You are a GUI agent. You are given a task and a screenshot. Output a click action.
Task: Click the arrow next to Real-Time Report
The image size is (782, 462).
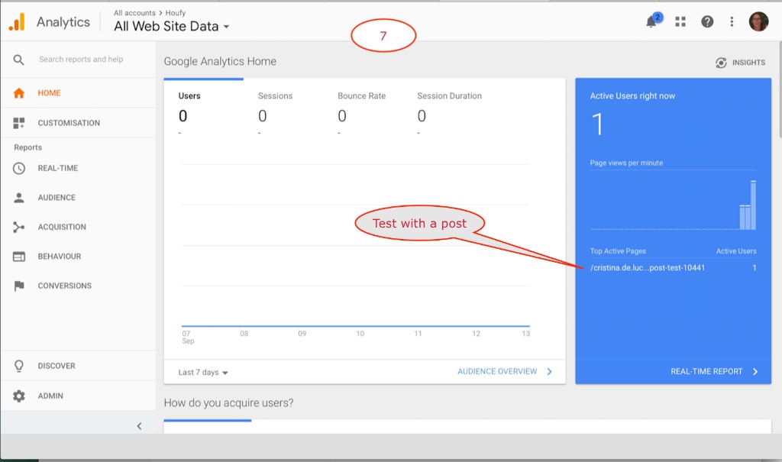(x=755, y=372)
